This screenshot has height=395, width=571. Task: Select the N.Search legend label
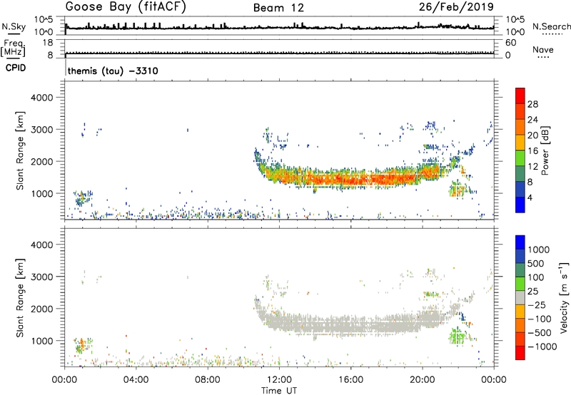[551, 26]
